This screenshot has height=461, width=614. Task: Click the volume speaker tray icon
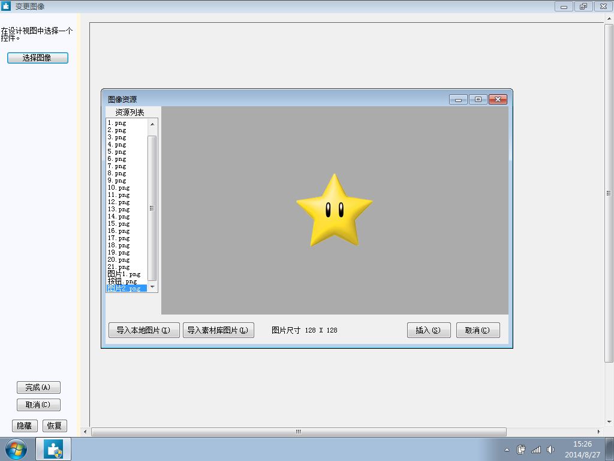pyautogui.click(x=550, y=450)
